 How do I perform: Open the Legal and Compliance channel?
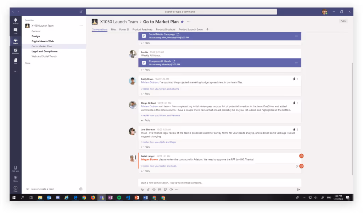[44, 51]
